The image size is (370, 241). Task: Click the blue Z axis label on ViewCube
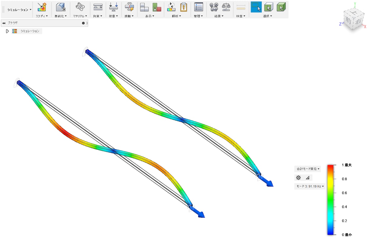(341, 24)
